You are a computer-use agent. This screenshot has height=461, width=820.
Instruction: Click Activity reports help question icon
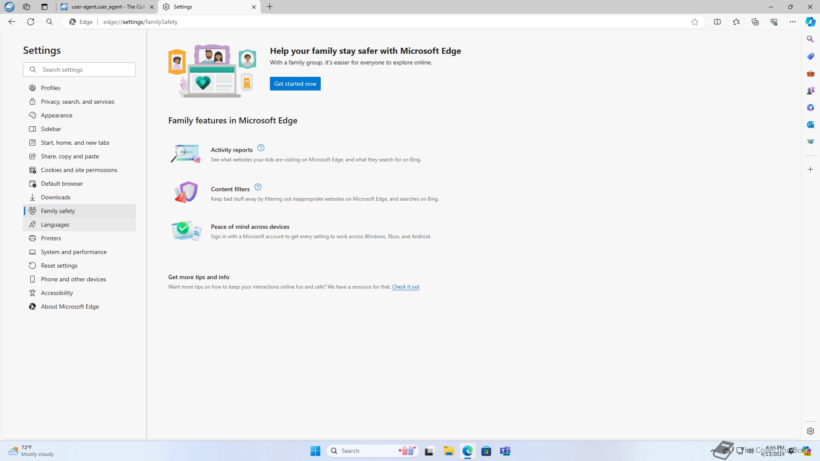click(261, 148)
